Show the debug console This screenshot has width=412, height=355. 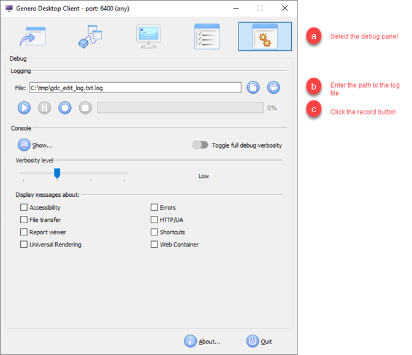[35, 145]
